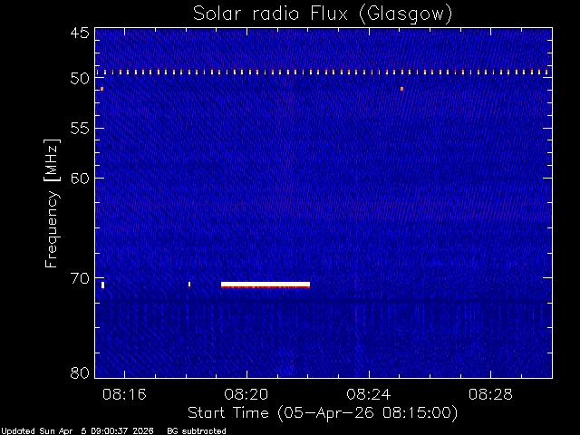Screen dimensions: 580x435
Task: Click the title 'Solar radio Flux (Glasgow)'
Action: pyautogui.click(x=323, y=14)
